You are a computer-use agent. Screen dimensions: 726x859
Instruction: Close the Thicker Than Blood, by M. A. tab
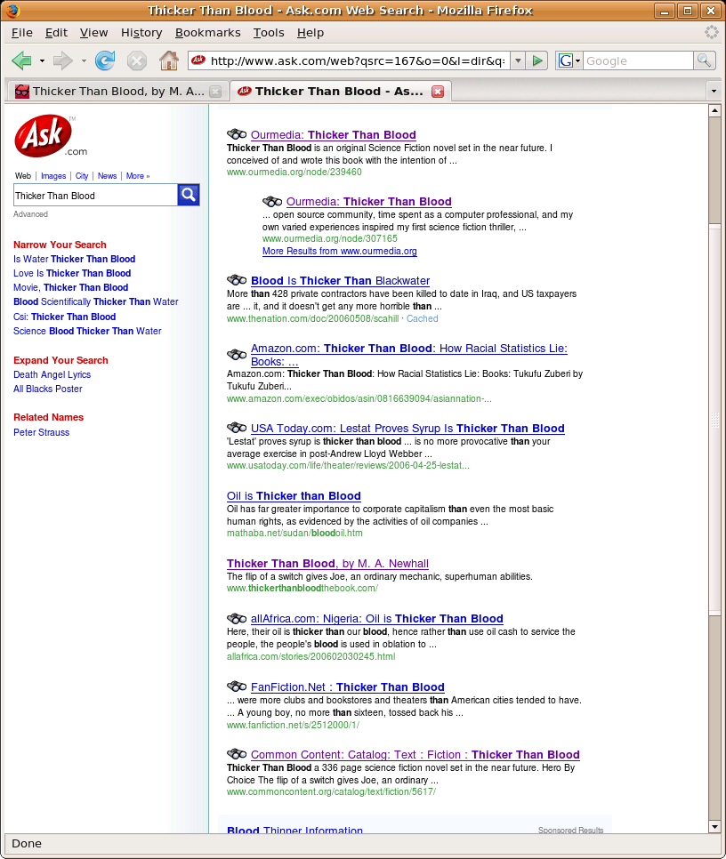(x=216, y=92)
